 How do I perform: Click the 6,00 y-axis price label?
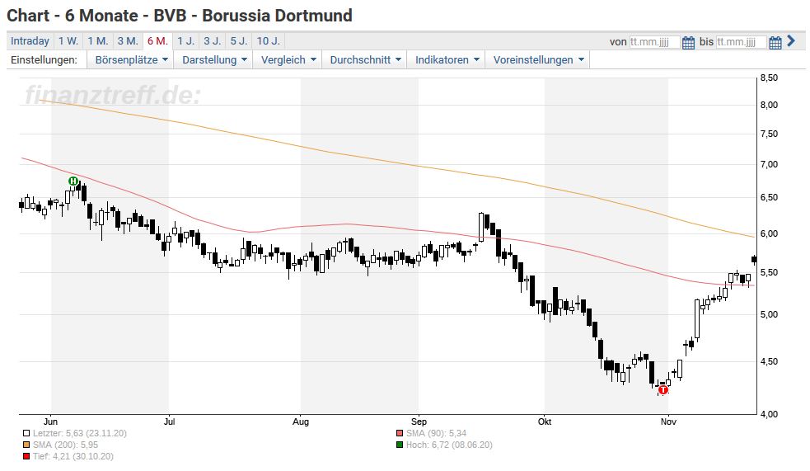click(x=769, y=233)
